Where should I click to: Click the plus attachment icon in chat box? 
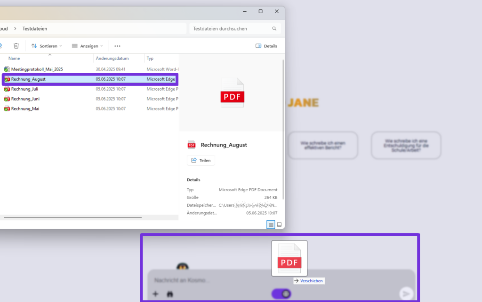pos(156,294)
